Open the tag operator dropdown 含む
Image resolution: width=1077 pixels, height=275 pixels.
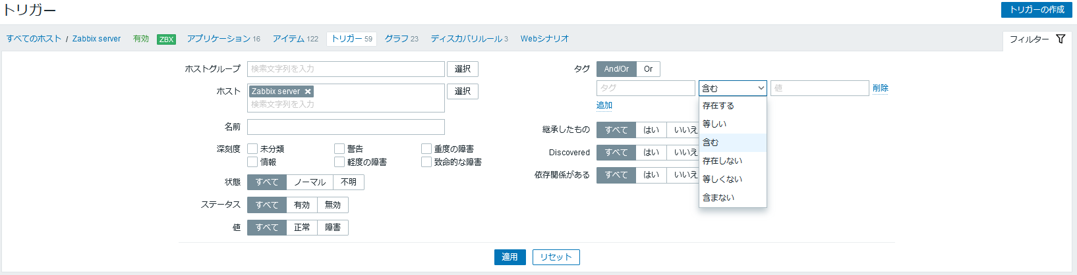(x=732, y=88)
